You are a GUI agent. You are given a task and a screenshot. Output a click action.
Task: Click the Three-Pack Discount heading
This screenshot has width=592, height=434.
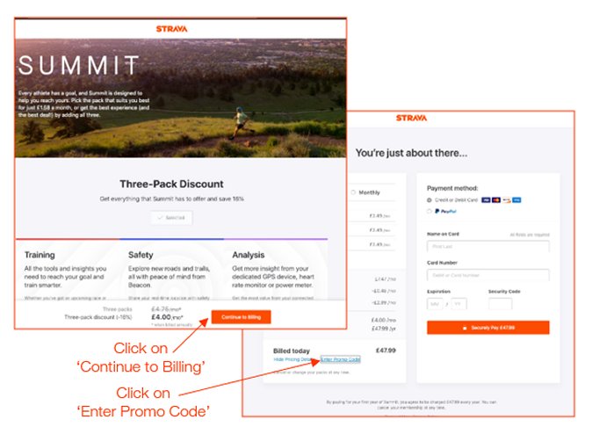171,184
